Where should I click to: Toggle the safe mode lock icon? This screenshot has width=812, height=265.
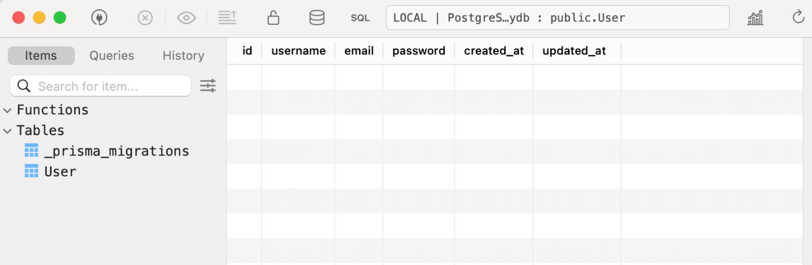pos(273,18)
